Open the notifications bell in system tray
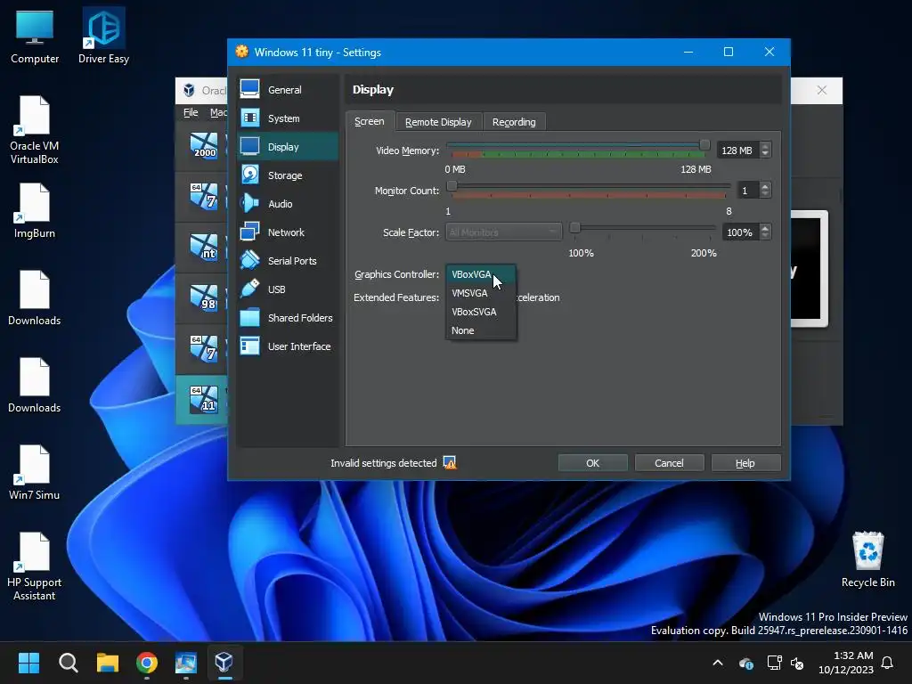 click(887, 663)
